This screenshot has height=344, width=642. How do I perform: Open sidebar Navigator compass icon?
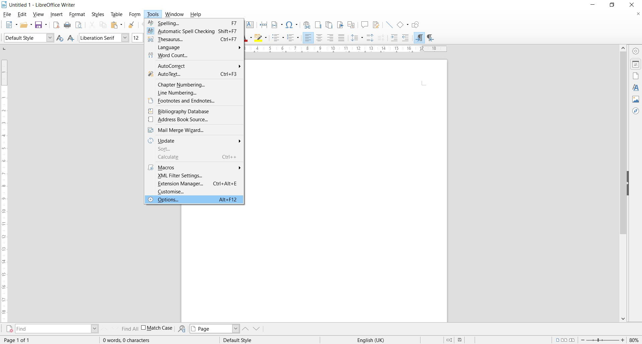(x=636, y=111)
